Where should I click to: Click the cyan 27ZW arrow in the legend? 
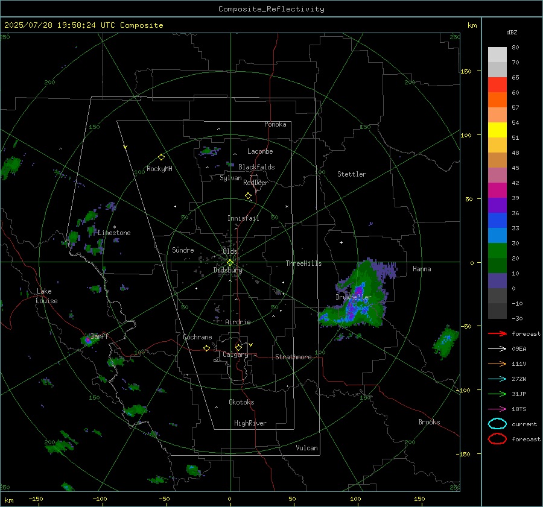tap(497, 379)
